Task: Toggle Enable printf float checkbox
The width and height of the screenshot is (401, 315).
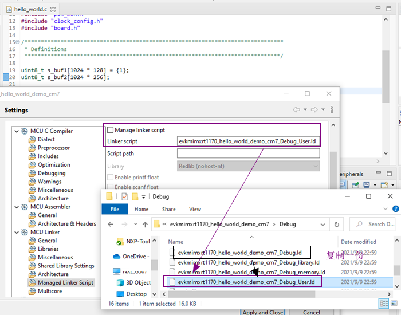Action: [x=111, y=177]
